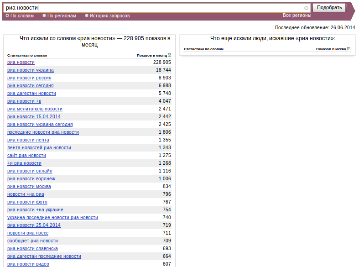
Task: Open '+и риа новости' link
Action: (x=24, y=163)
